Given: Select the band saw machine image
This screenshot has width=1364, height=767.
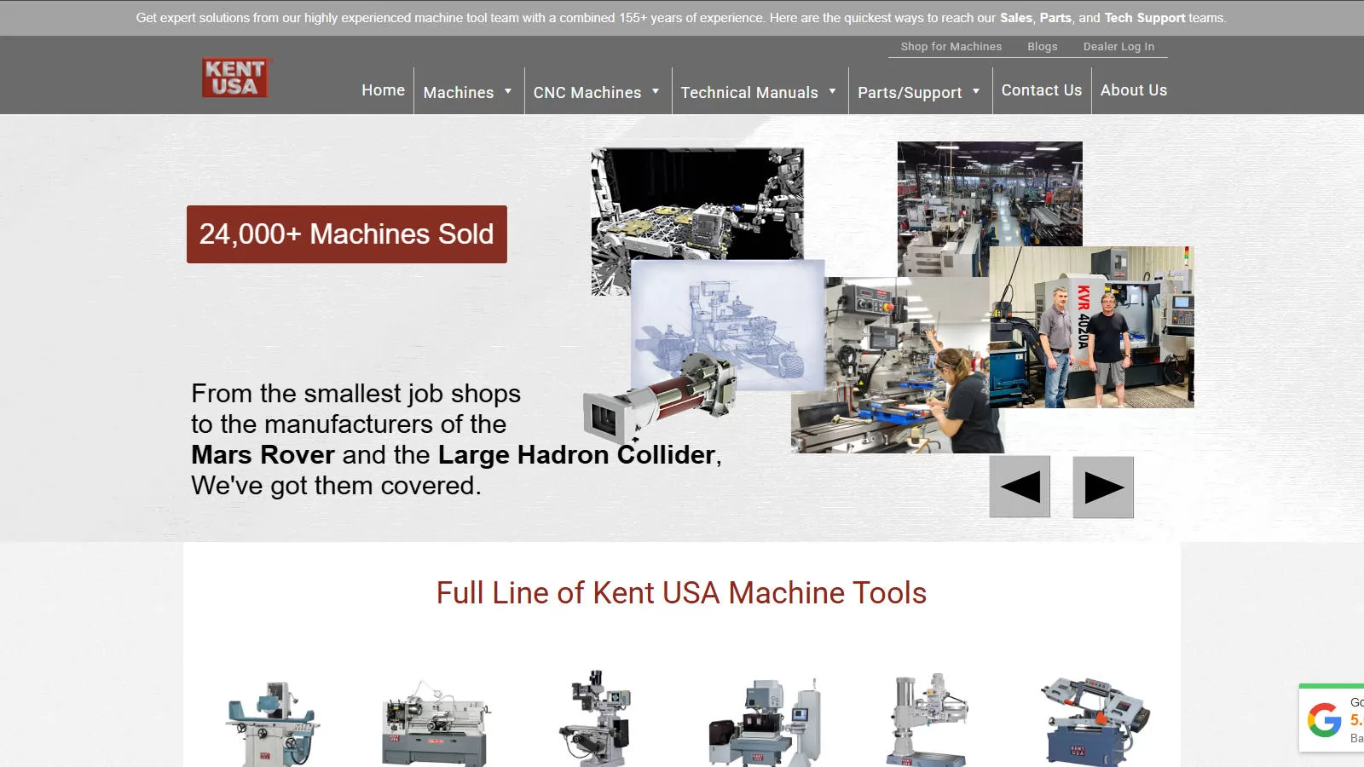Looking at the screenshot, I should coord(1094,722).
